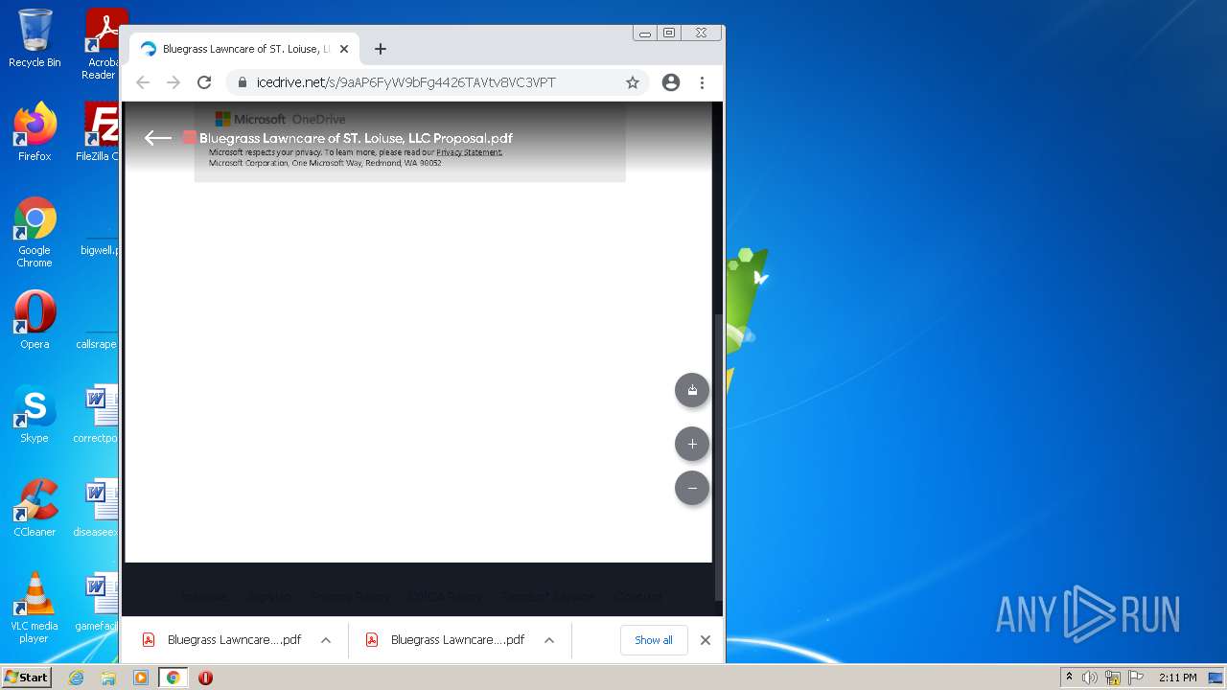Open the correctpo Word document
This screenshot has width=1227, height=690.
coord(98,414)
